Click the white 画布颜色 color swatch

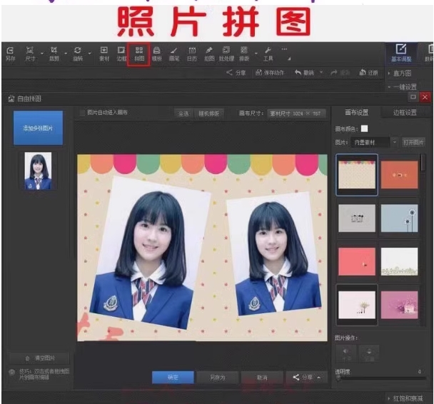364,129
